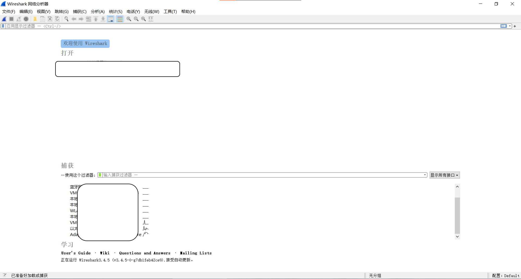Toggle packet list colorization
Screen dimensions: 521x279
point(120,19)
